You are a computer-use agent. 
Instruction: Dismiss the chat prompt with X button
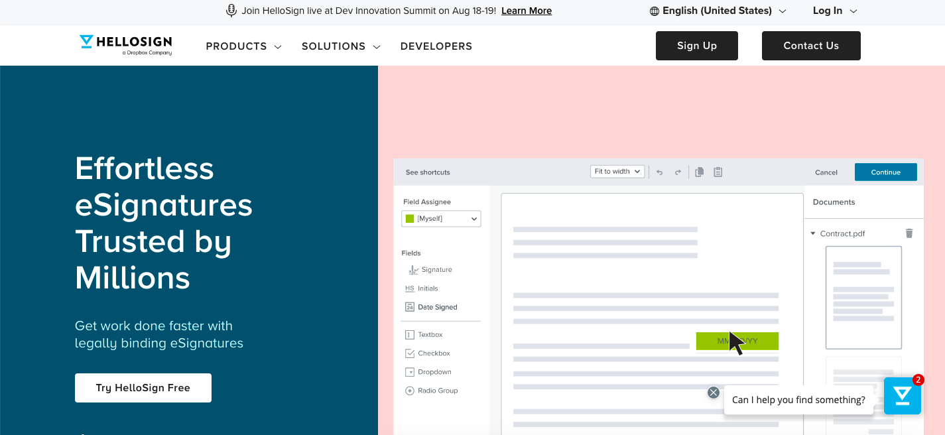click(x=714, y=393)
